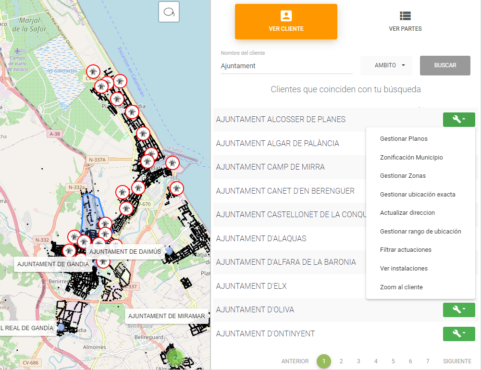The width and height of the screenshot is (481, 370).
Task: Open the AMBITO dropdown
Action: click(386, 65)
